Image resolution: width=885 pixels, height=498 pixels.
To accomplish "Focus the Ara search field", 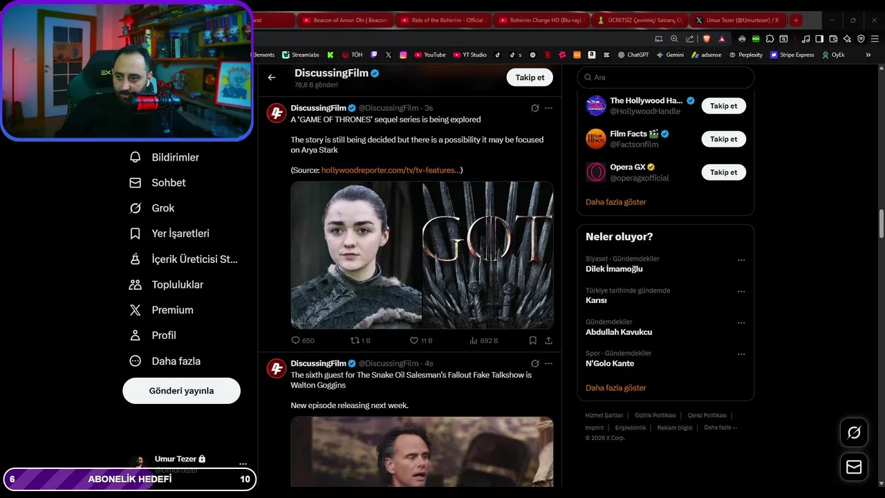I will click(665, 77).
